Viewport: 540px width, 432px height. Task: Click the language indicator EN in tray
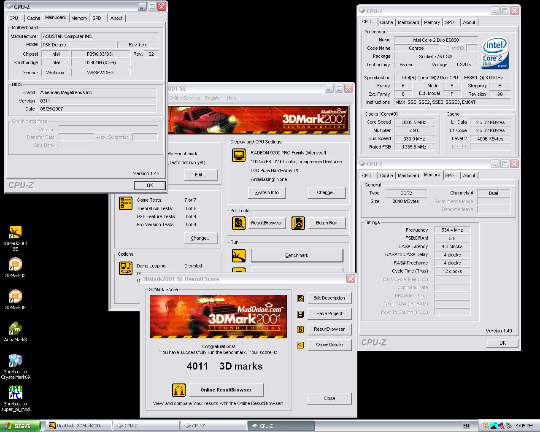tap(466, 426)
